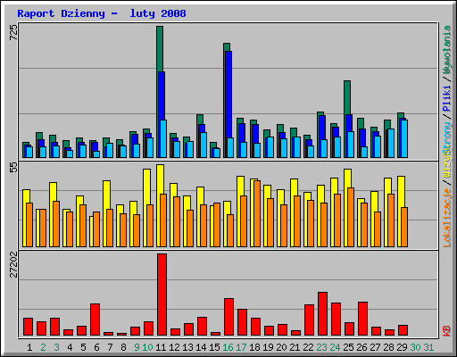The image size is (457, 357).
Task: Click day 25 on the x-axis
Action: pyautogui.click(x=348, y=347)
